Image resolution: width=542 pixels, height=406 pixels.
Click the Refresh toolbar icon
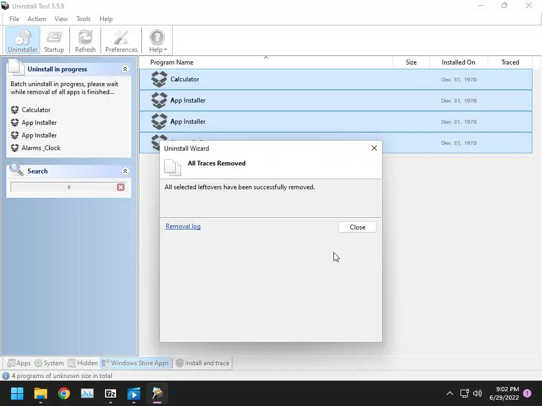[85, 41]
